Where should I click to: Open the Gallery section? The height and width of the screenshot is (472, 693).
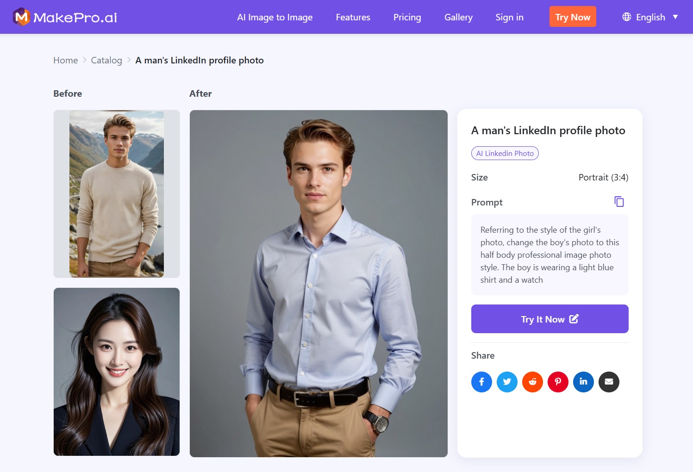(458, 17)
